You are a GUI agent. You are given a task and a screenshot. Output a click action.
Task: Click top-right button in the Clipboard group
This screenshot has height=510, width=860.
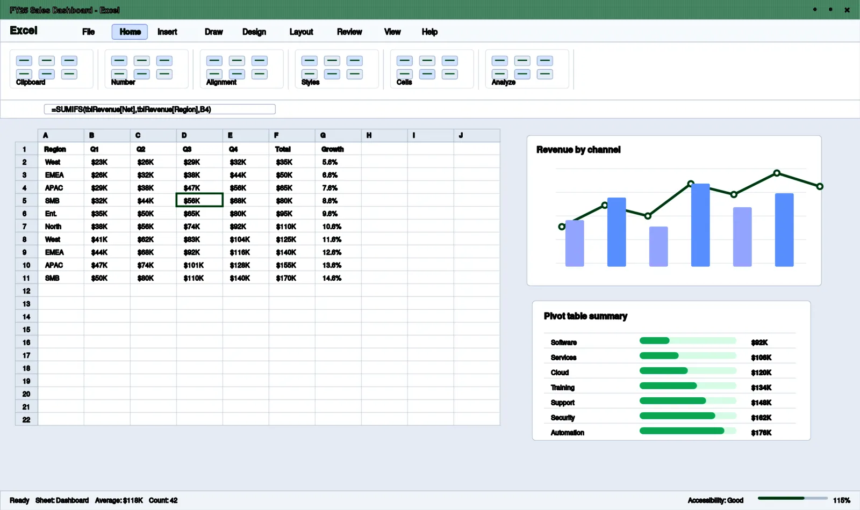coord(69,61)
